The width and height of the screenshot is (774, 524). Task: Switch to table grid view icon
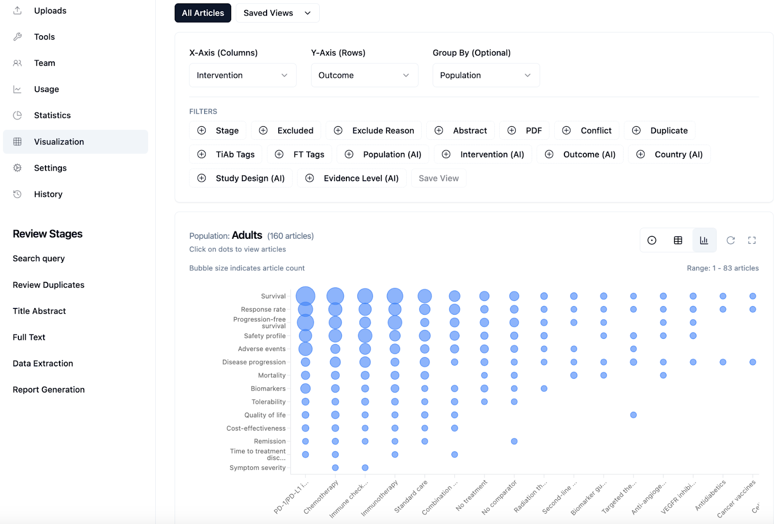(678, 240)
